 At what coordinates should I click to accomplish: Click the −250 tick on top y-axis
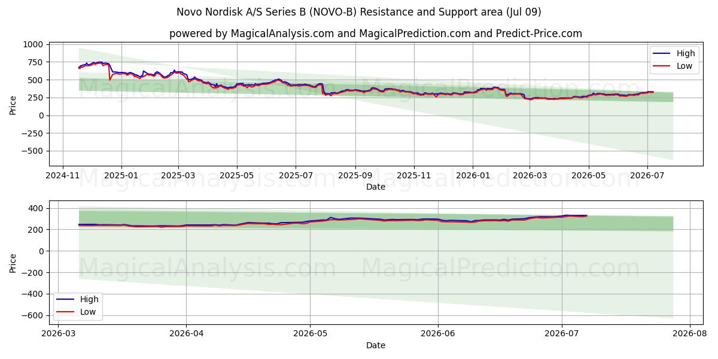pos(32,133)
